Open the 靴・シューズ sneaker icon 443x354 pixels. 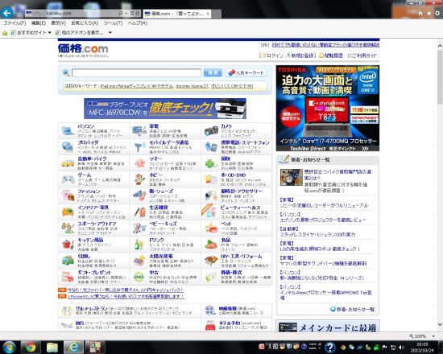click(x=139, y=196)
